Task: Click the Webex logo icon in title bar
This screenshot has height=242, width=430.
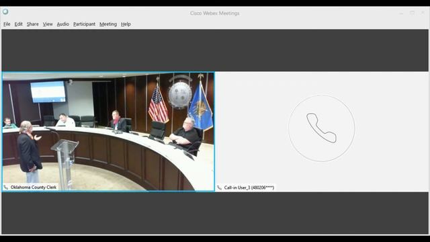Action: point(5,12)
